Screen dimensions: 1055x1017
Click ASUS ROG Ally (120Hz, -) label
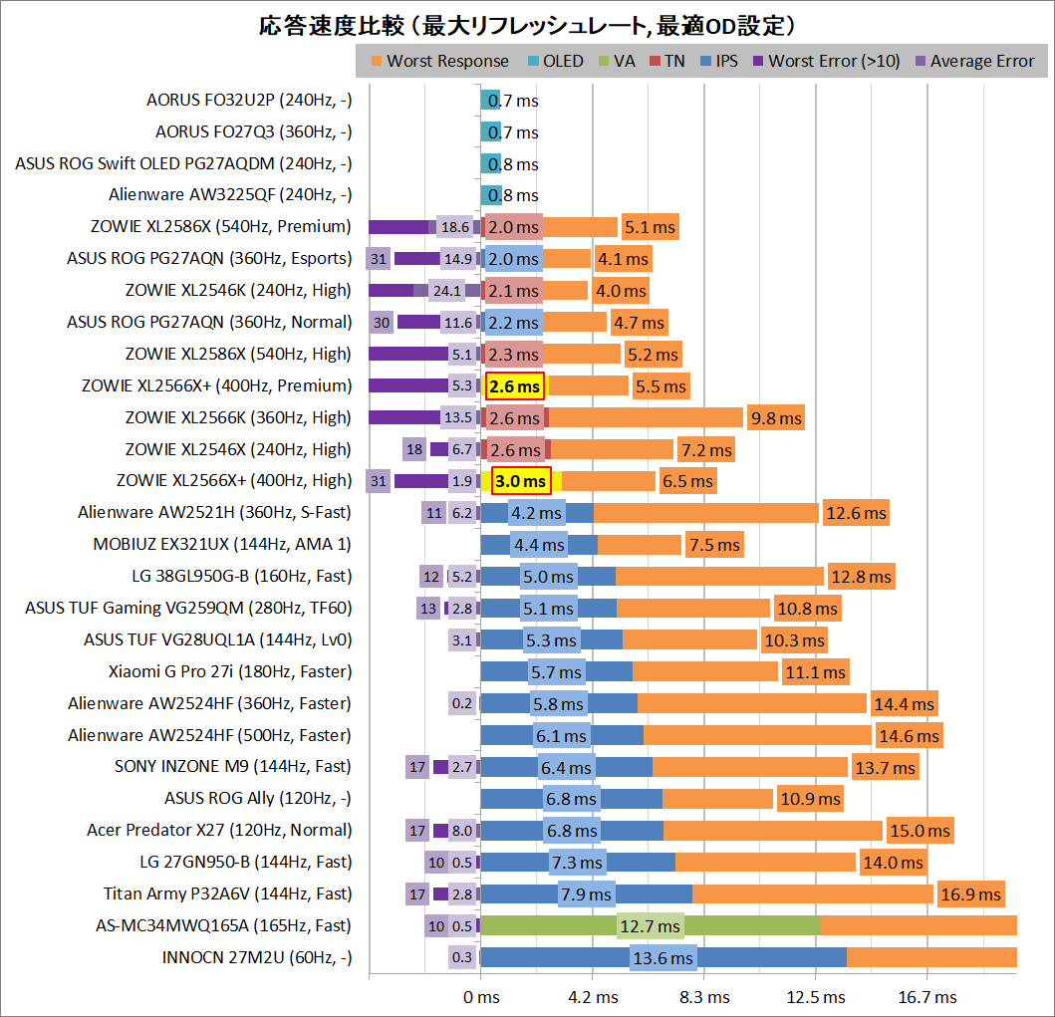[258, 799]
